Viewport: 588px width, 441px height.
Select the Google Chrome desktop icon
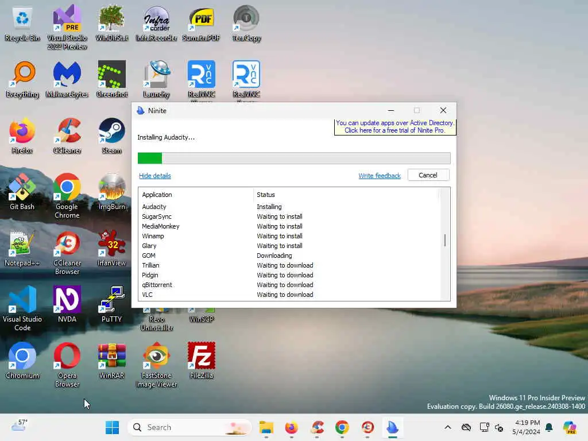67,196
